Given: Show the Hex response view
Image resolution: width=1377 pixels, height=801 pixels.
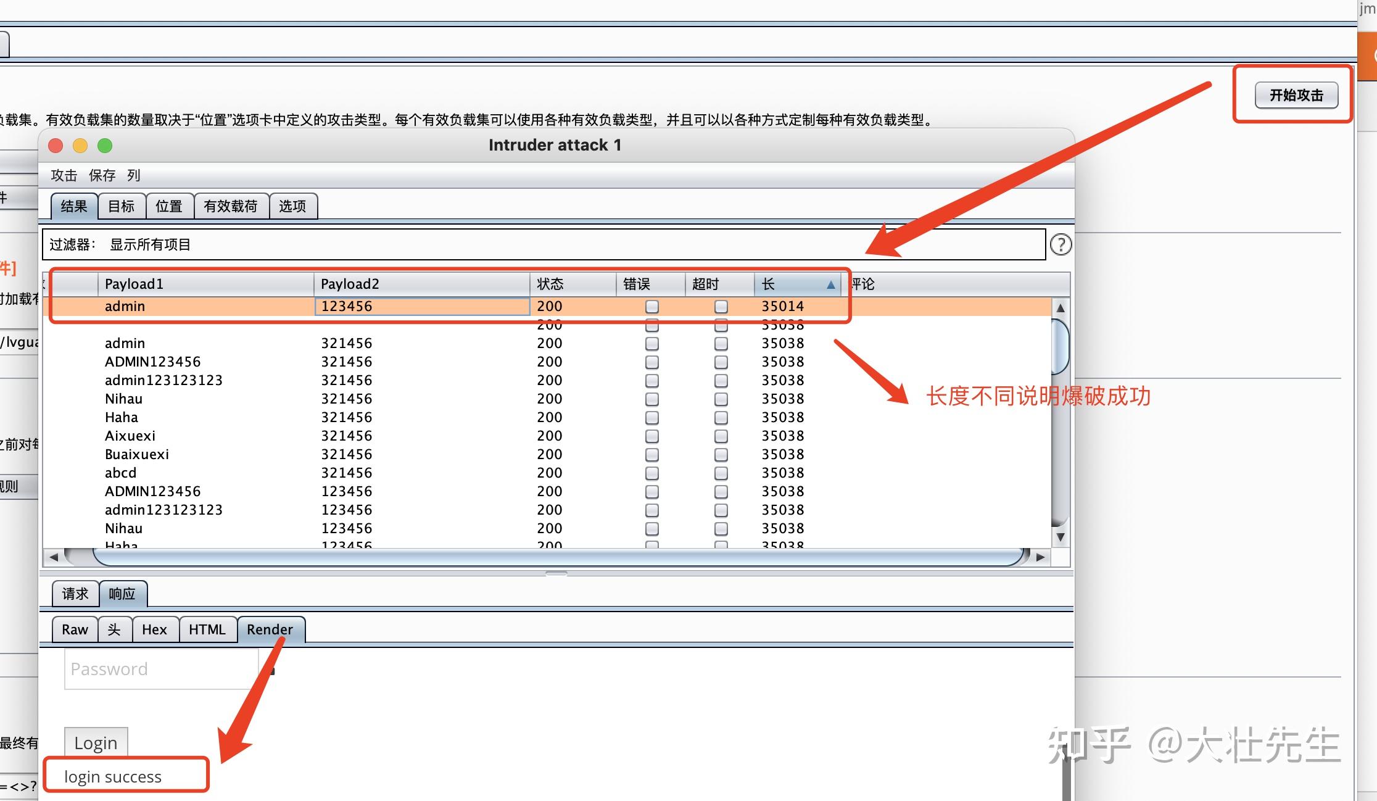Looking at the screenshot, I should click(x=155, y=629).
